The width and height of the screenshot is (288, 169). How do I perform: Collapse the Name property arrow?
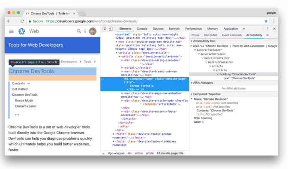[192, 99]
